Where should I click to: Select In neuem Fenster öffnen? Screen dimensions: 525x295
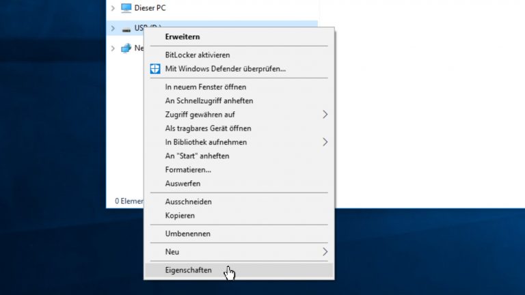206,87
